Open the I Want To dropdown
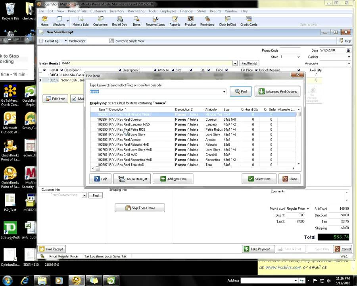This screenshot has width=357, height=286. [65, 41]
